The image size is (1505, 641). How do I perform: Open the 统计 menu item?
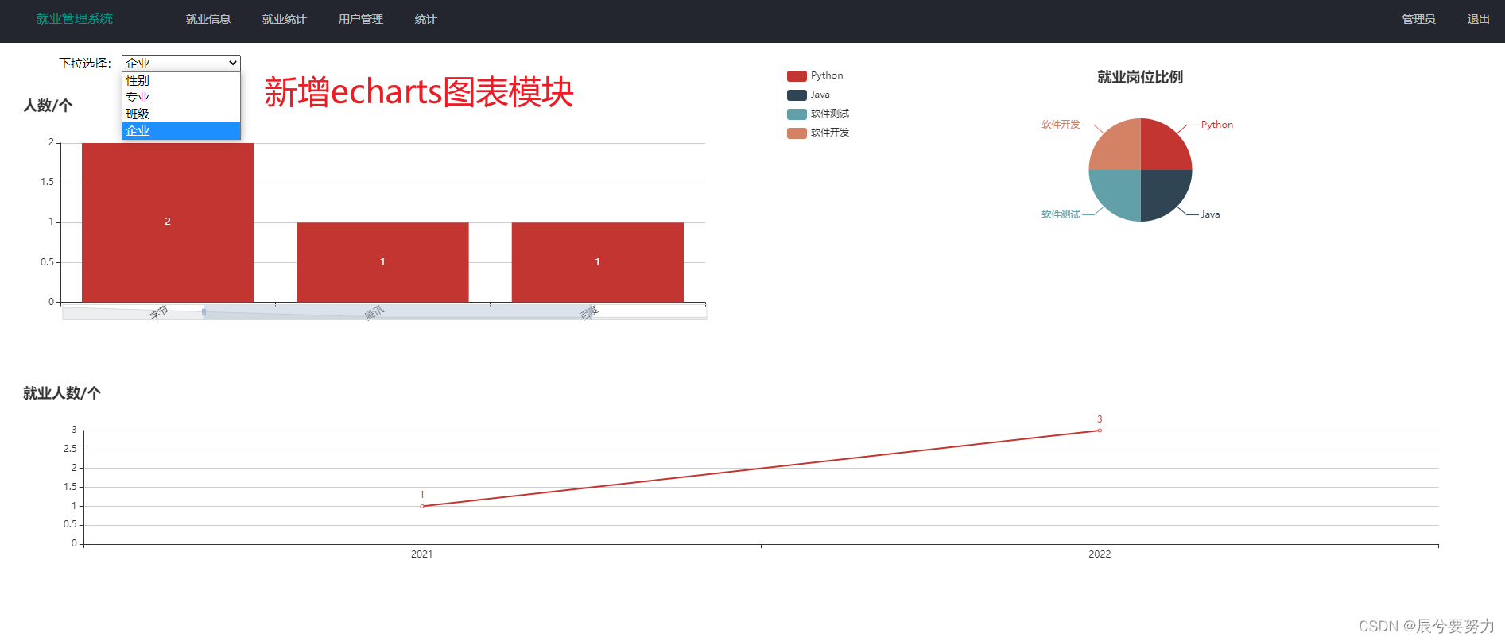pos(426,19)
